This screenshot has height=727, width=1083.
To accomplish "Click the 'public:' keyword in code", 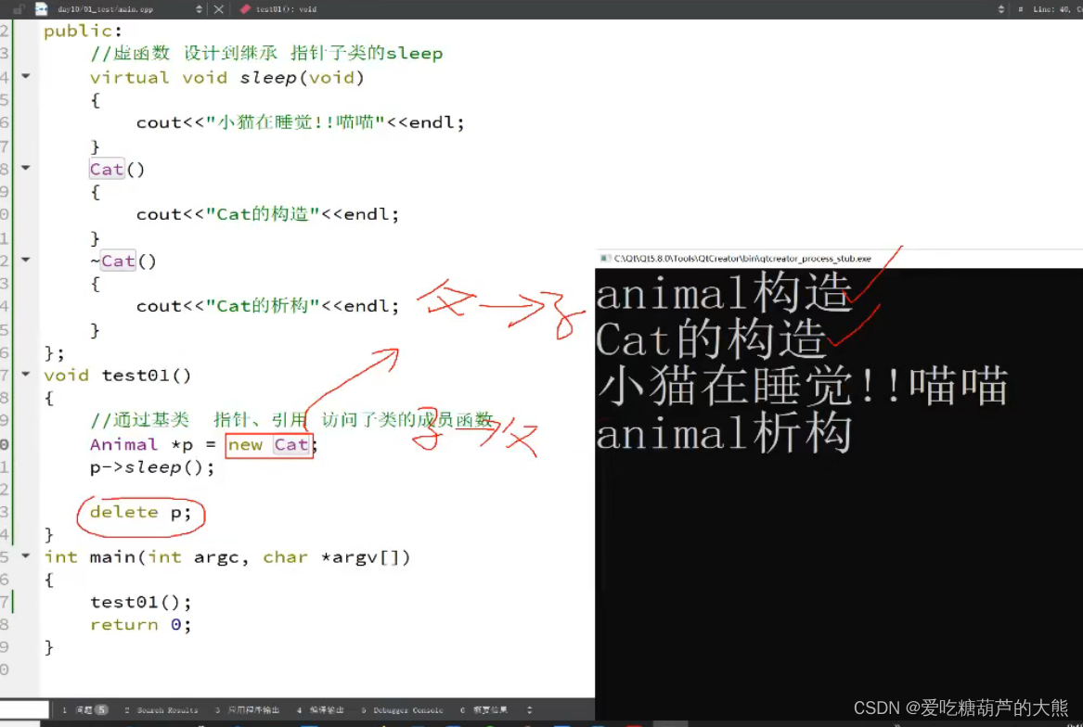I will coord(83,32).
